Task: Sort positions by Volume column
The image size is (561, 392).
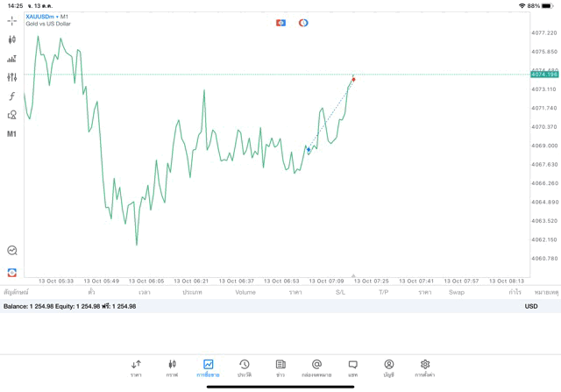Action: 245,292
